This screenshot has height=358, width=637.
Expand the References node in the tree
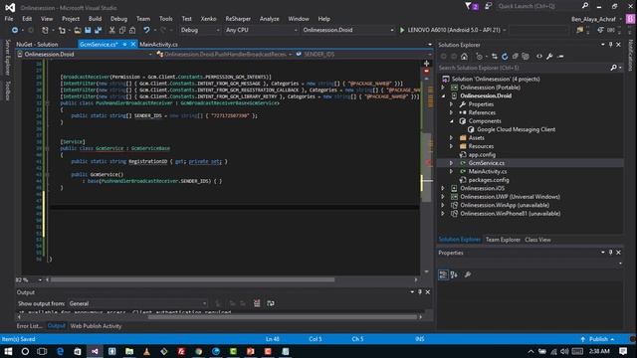(x=451, y=112)
